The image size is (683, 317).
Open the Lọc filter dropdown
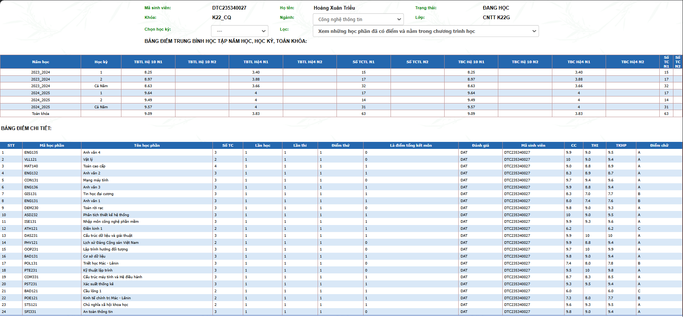(425, 31)
